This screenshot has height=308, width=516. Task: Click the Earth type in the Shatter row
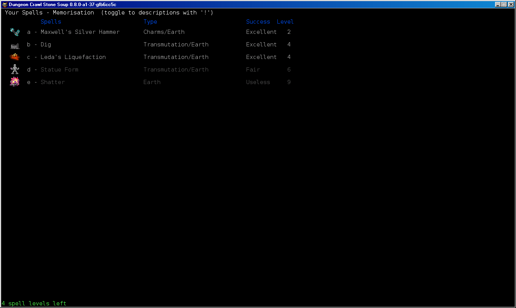point(152,82)
